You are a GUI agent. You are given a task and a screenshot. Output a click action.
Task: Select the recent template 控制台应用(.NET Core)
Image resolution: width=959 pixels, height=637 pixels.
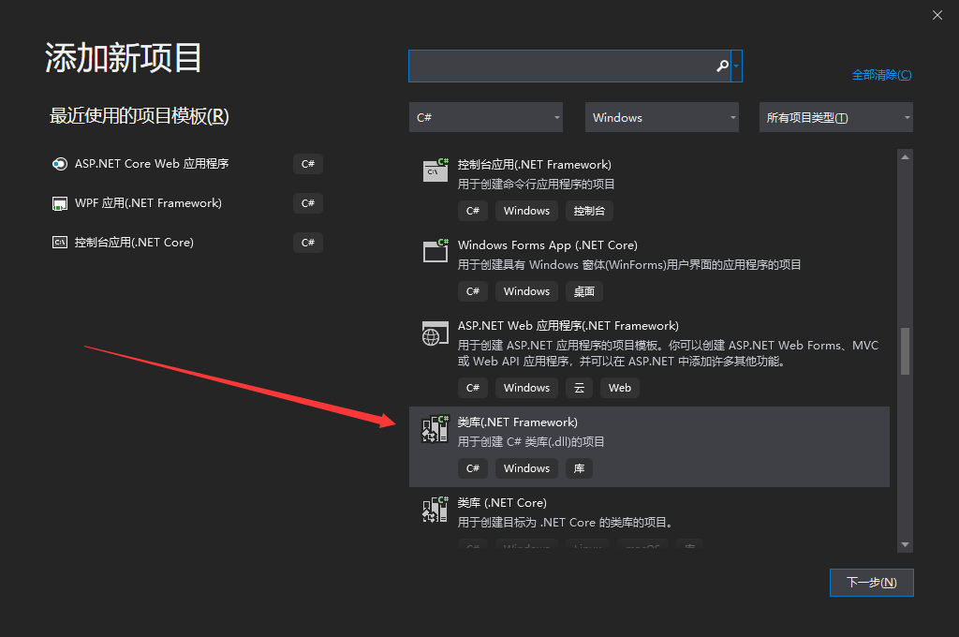pyautogui.click(x=134, y=243)
